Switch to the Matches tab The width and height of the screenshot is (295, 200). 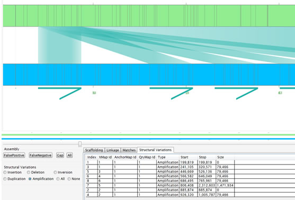click(129, 150)
